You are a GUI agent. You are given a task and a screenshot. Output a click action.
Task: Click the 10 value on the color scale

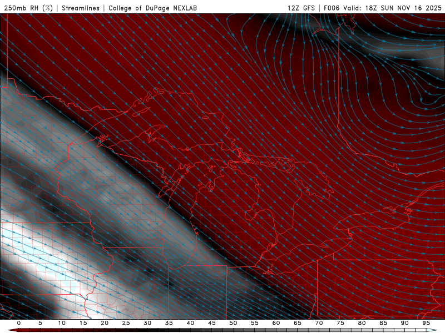click(x=62, y=323)
